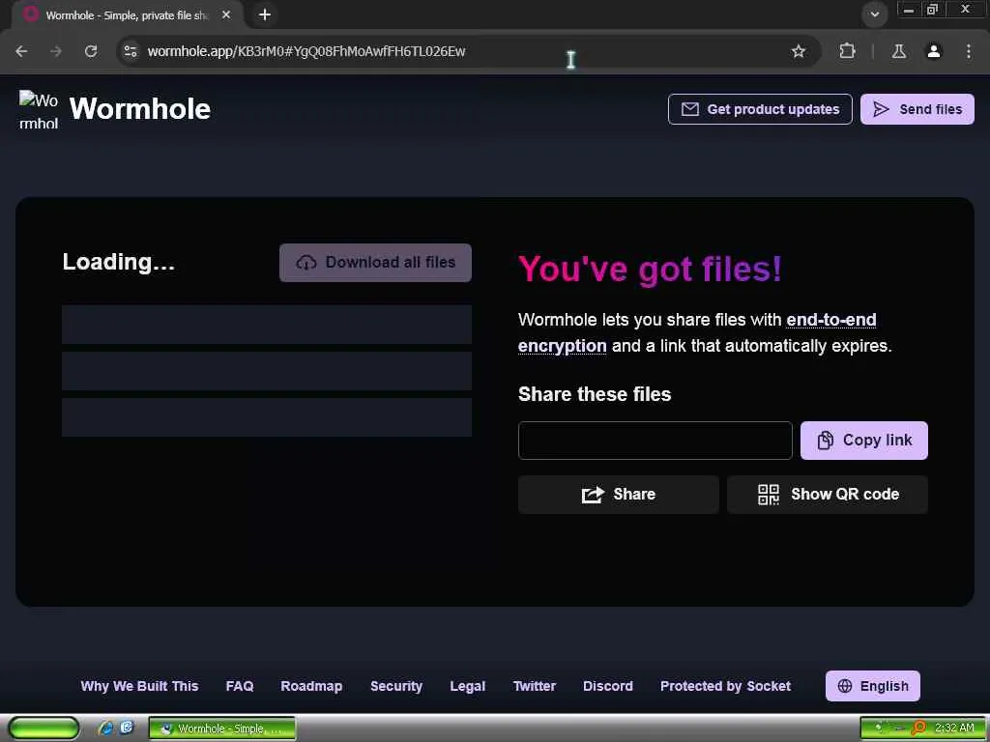Open the Roadmap footer link
Image resolution: width=990 pixels, height=742 pixels.
click(311, 686)
